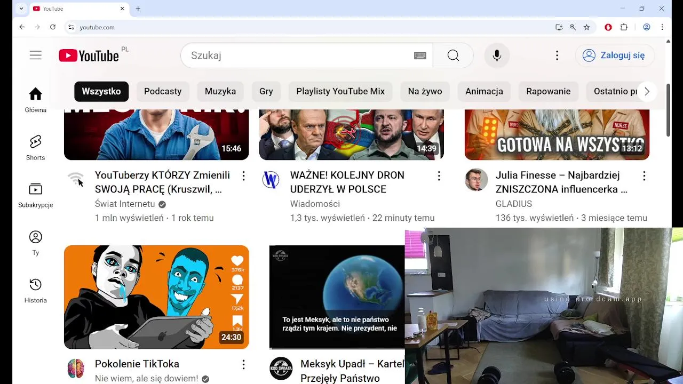Viewport: 683px width, 384px height.
Task: View site information icon in address bar
Action: (71, 27)
